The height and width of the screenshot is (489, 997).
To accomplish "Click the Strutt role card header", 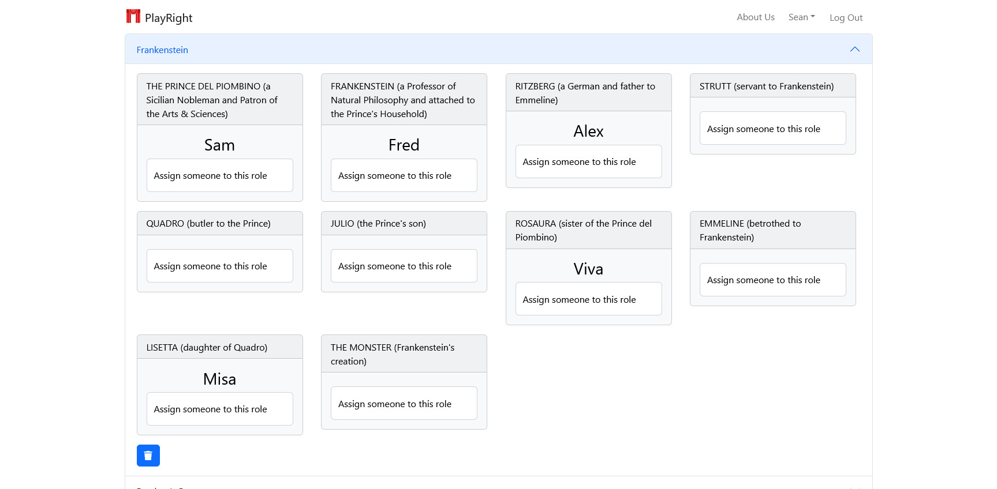I will [772, 86].
